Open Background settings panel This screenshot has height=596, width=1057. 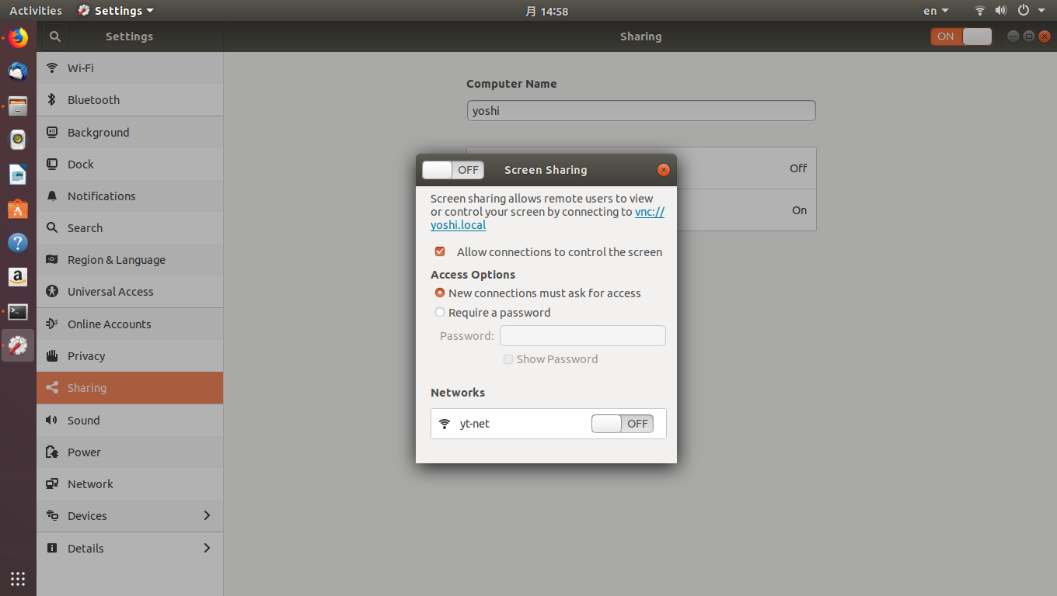[x=130, y=133]
